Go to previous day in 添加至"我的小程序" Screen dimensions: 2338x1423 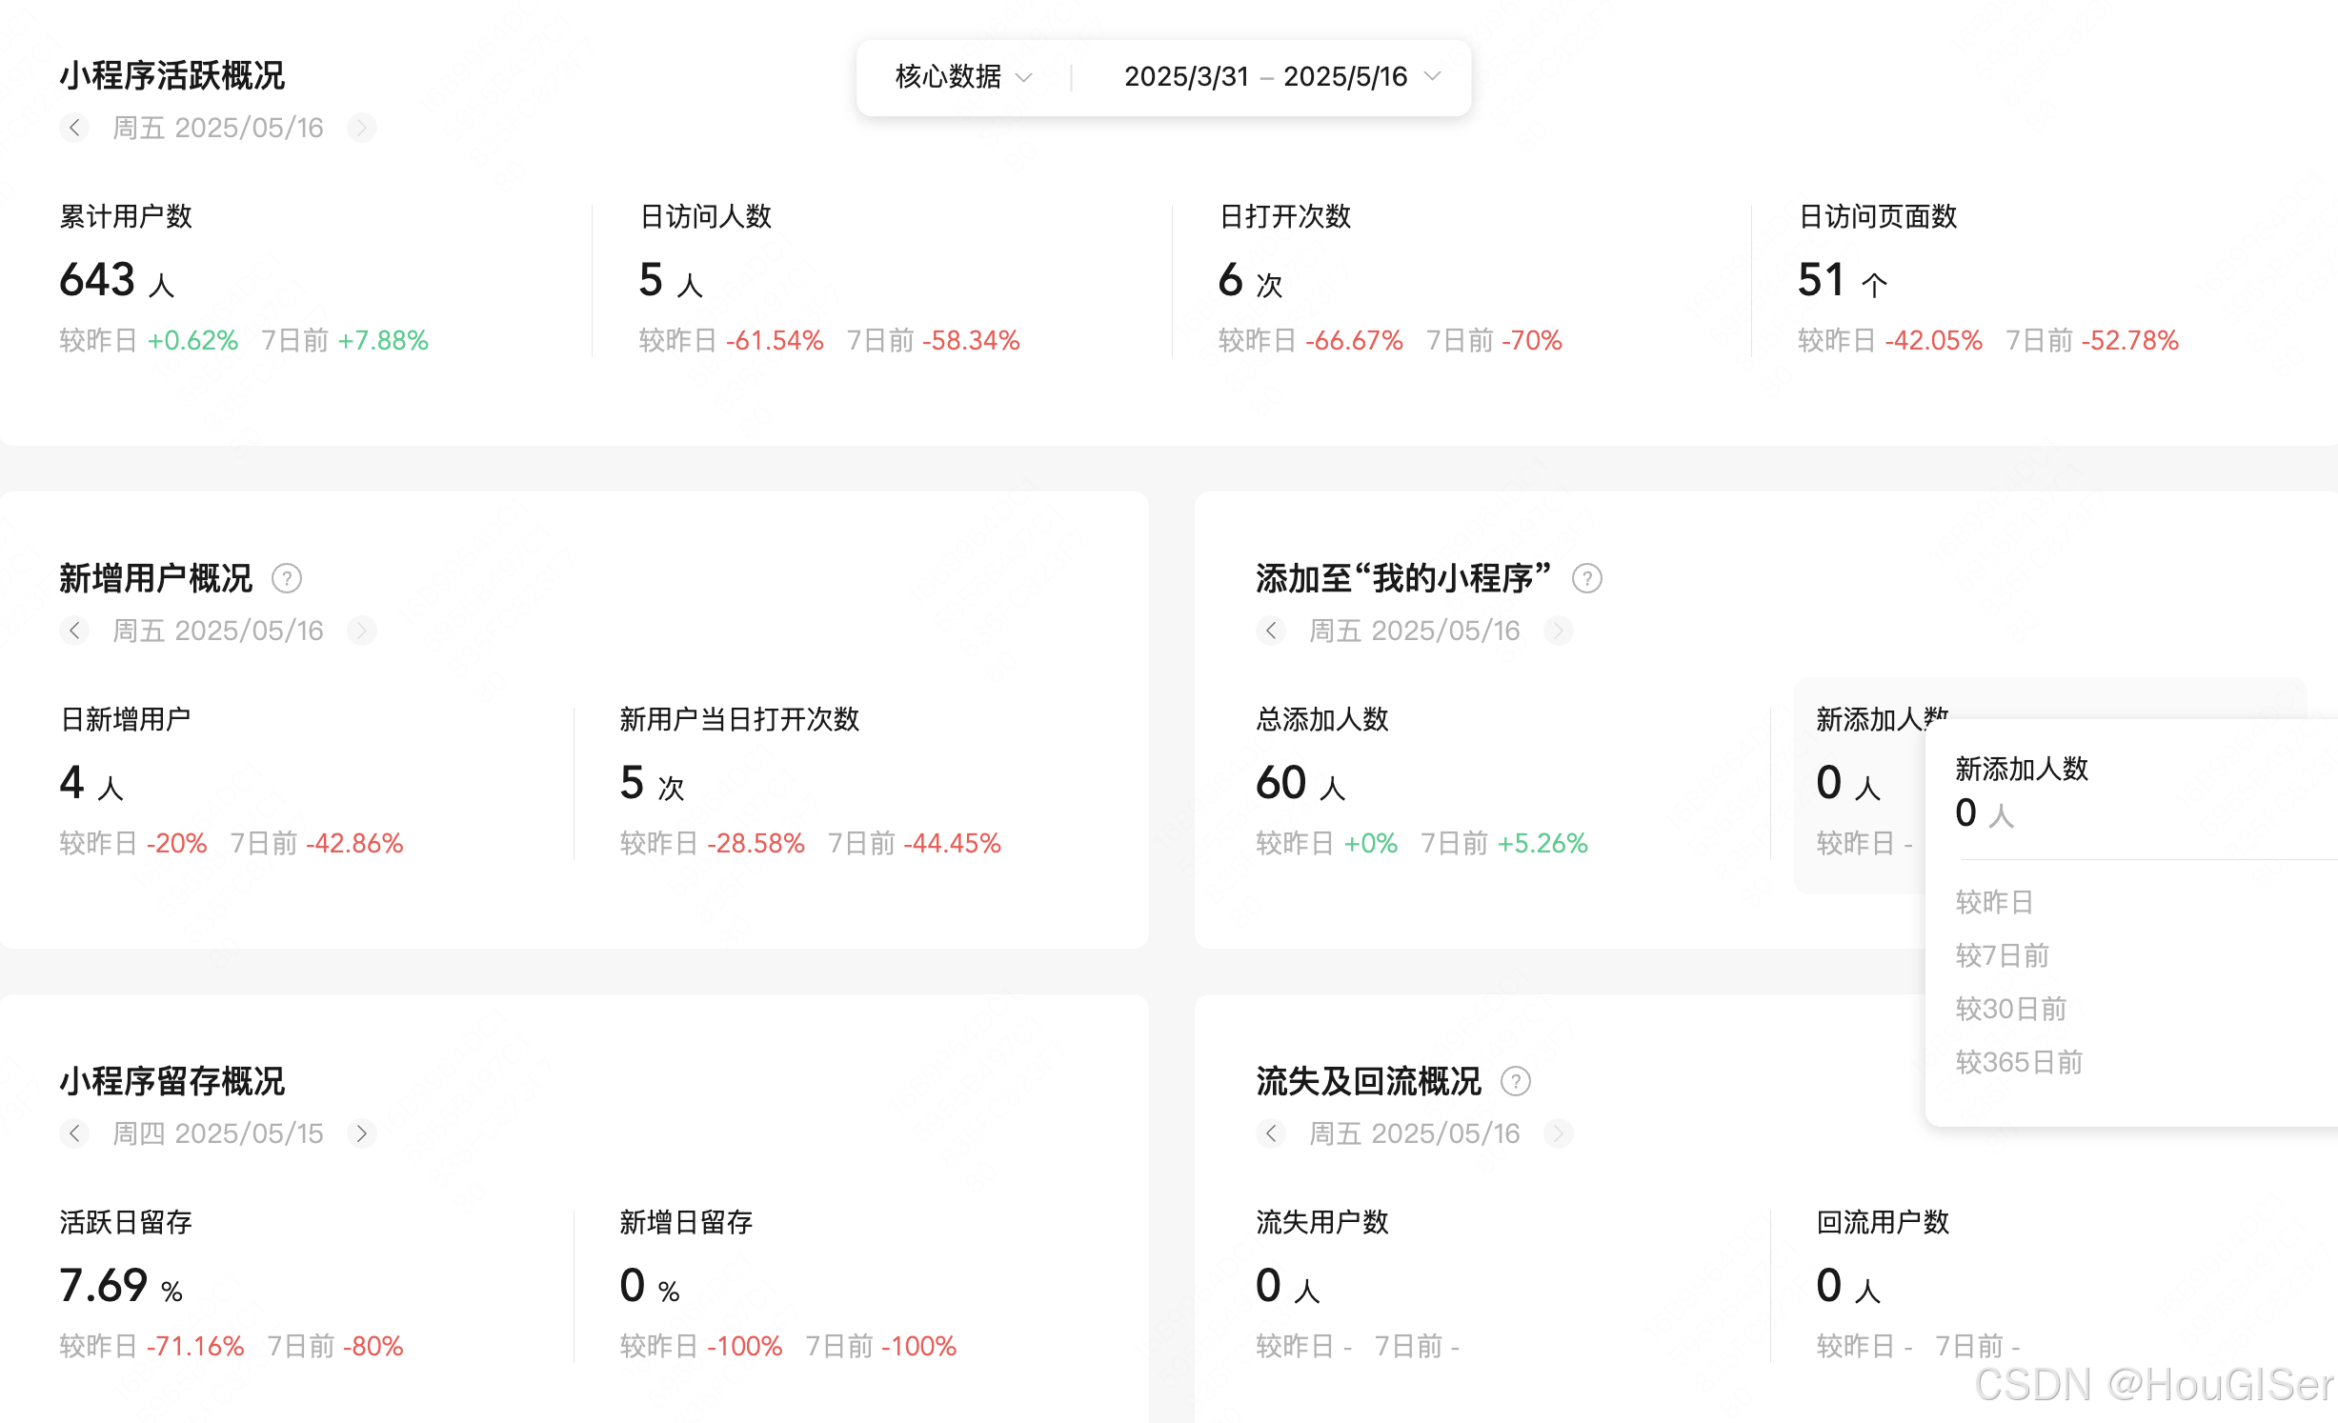1271,631
